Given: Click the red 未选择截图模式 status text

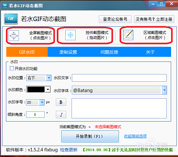Looking at the screenshot, I should 108,127.
